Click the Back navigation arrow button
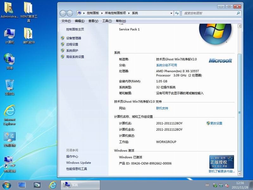The height and width of the screenshot is (190, 253). click(x=63, y=13)
